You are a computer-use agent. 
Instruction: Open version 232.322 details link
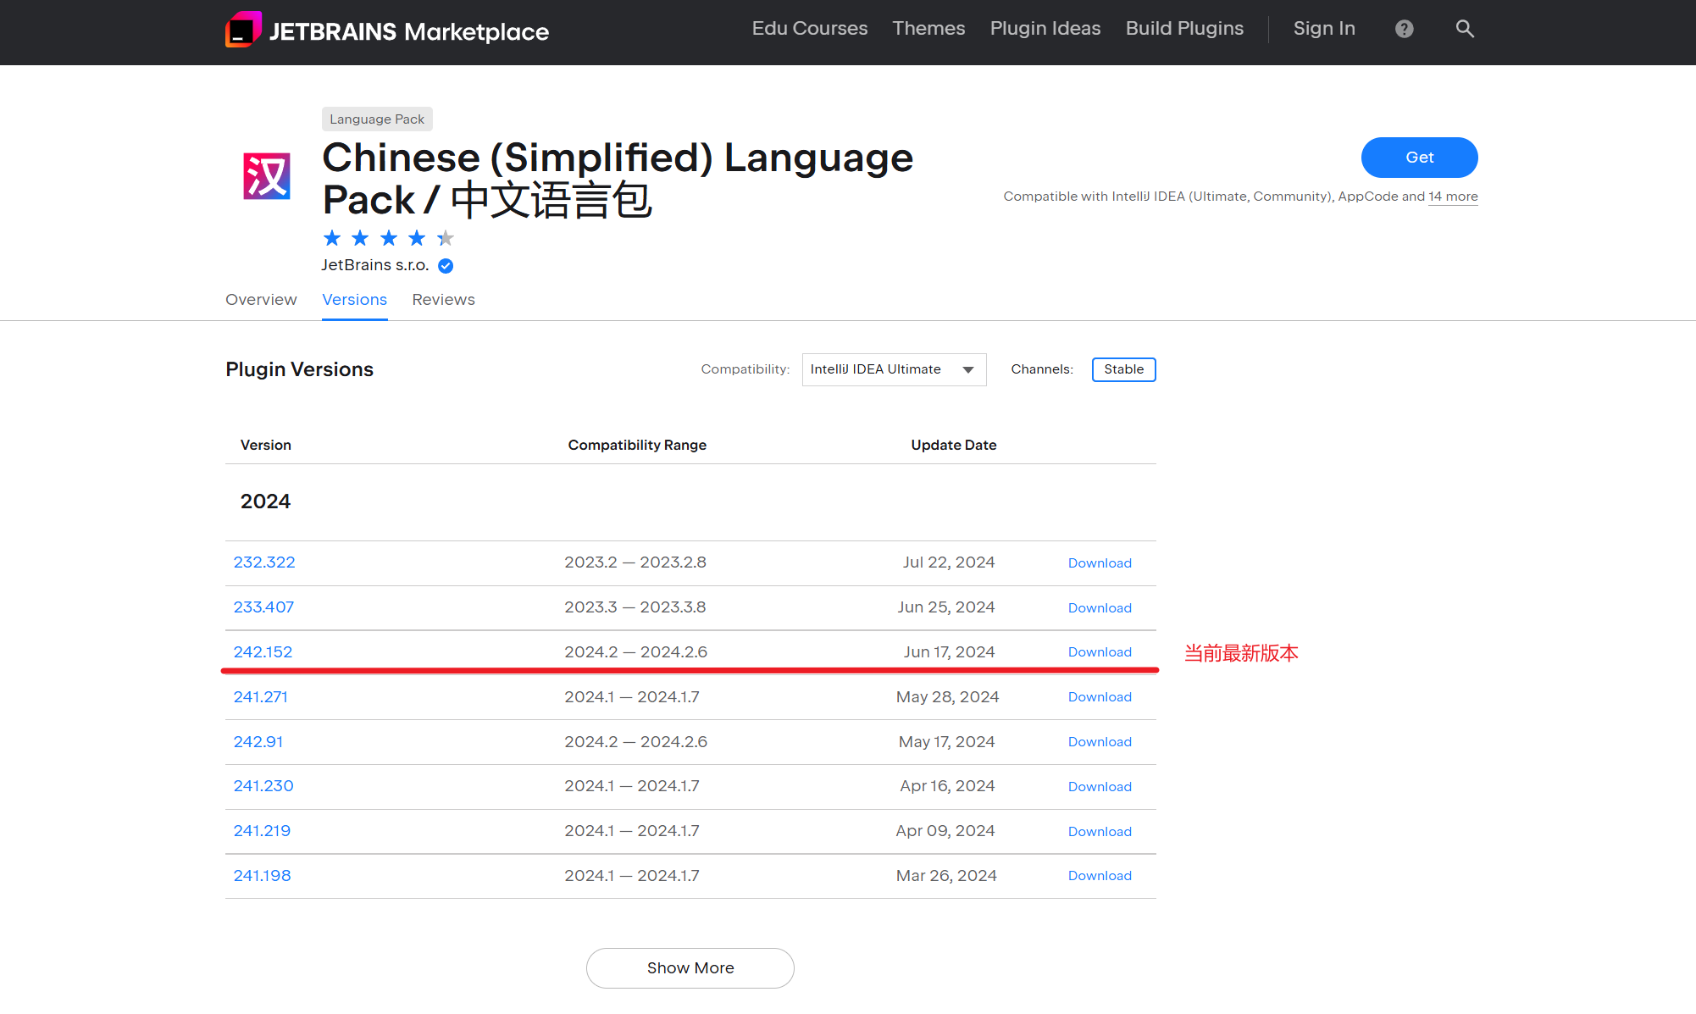click(x=264, y=562)
